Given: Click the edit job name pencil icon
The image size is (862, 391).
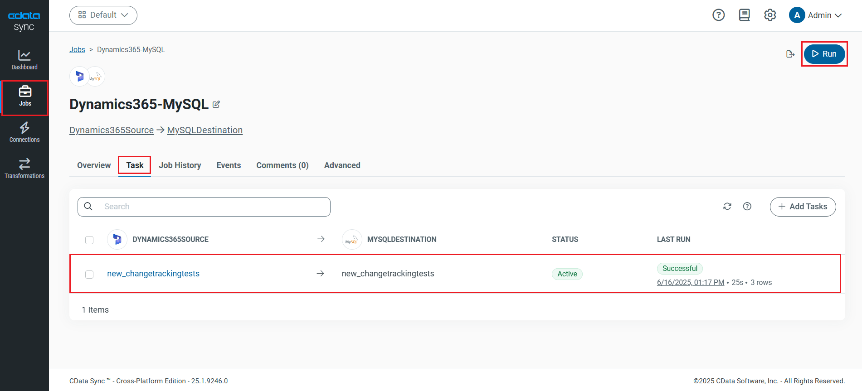Looking at the screenshot, I should 216,104.
